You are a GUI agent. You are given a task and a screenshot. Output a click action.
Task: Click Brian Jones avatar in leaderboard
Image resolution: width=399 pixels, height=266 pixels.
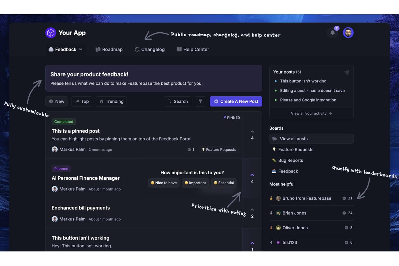coord(278,213)
